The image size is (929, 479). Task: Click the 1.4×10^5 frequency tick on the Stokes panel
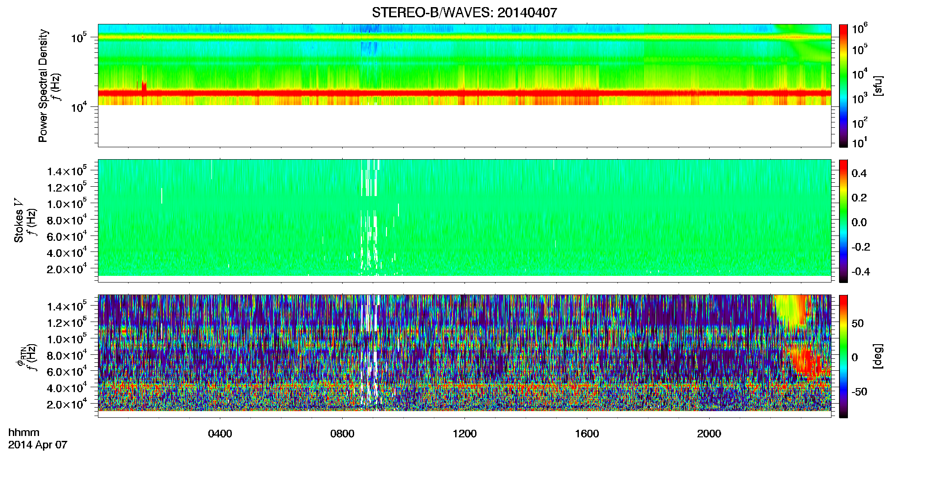pos(67,171)
